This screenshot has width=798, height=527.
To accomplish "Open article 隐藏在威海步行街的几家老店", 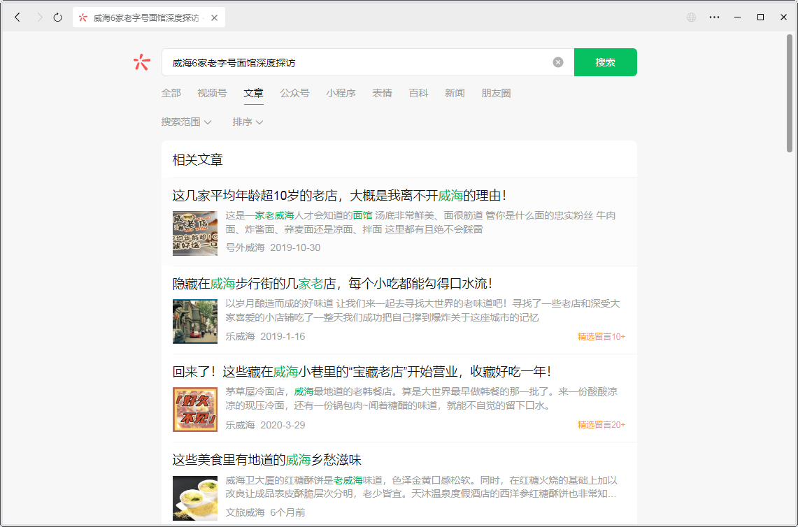I will point(333,283).
